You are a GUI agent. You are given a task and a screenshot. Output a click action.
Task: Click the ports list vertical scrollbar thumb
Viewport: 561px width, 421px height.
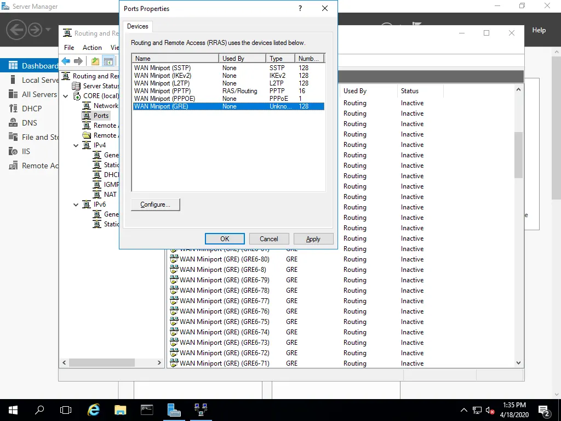coord(518,155)
